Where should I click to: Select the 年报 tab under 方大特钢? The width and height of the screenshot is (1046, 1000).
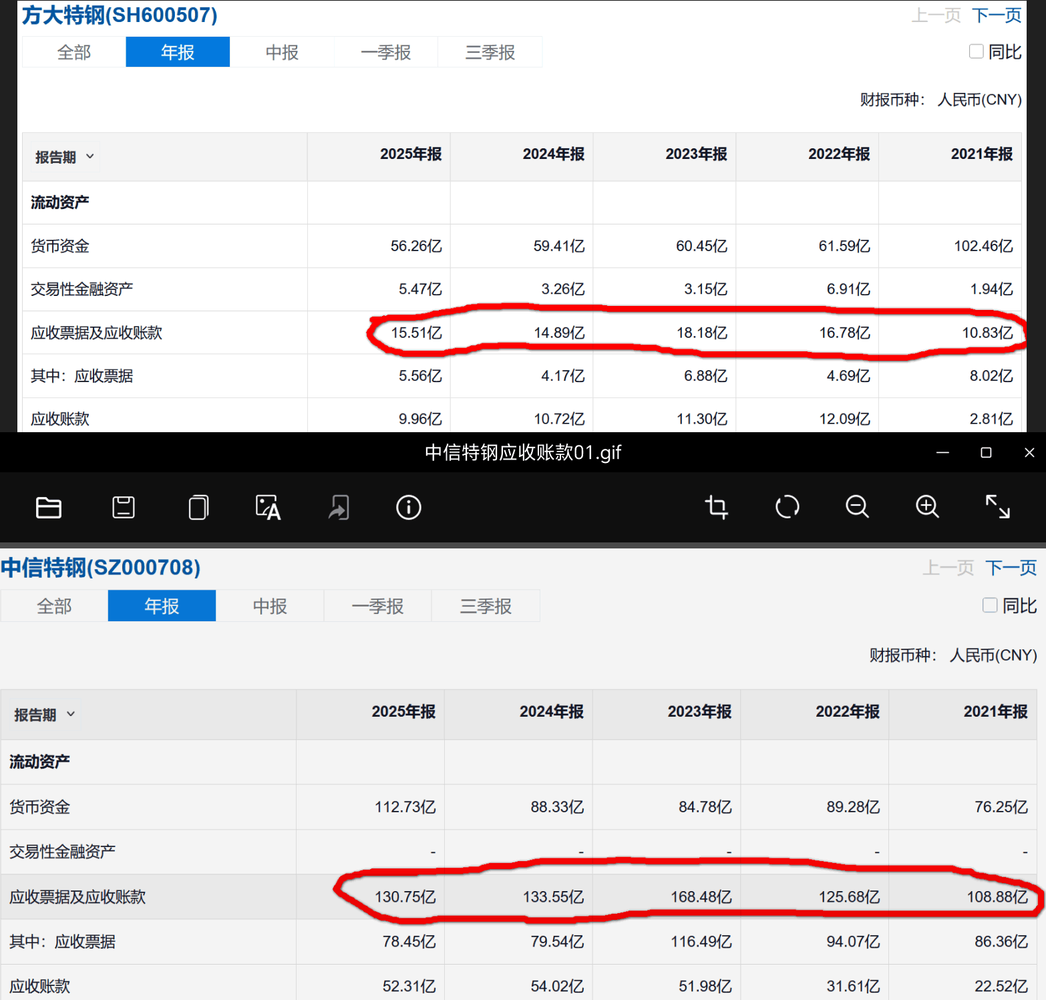[x=178, y=52]
